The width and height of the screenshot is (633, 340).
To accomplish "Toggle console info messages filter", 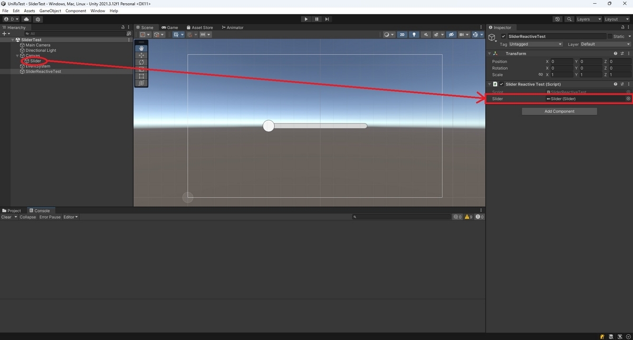I will pyautogui.click(x=457, y=217).
